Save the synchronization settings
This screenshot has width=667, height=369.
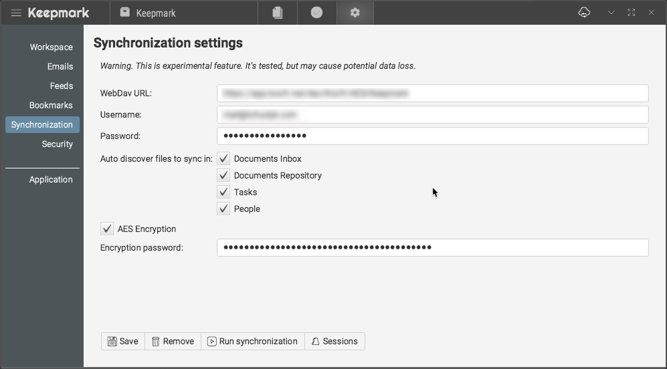point(122,342)
